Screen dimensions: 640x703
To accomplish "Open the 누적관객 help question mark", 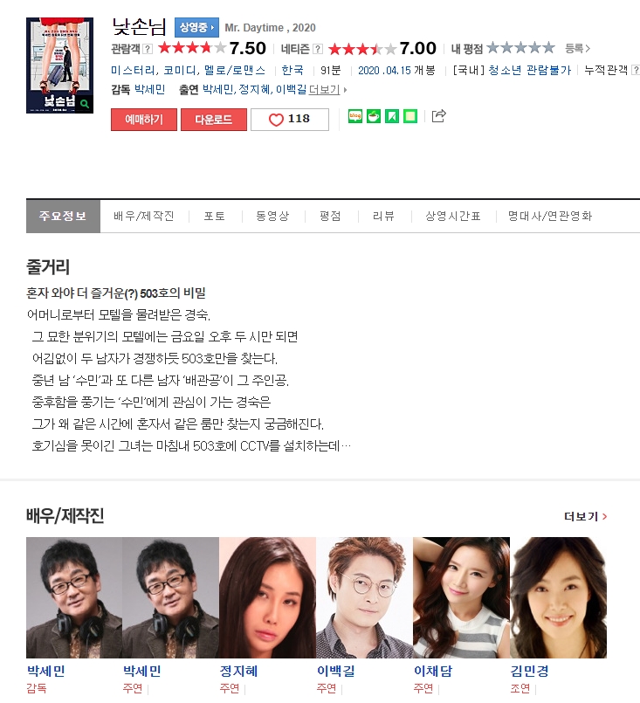I will [635, 70].
